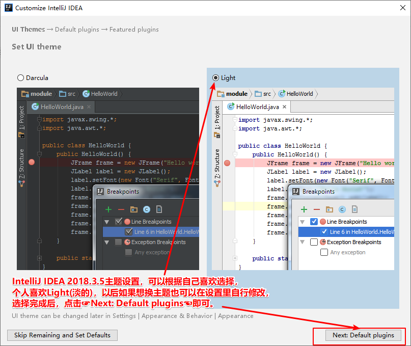Select the Darcula theme radio button

point(20,77)
